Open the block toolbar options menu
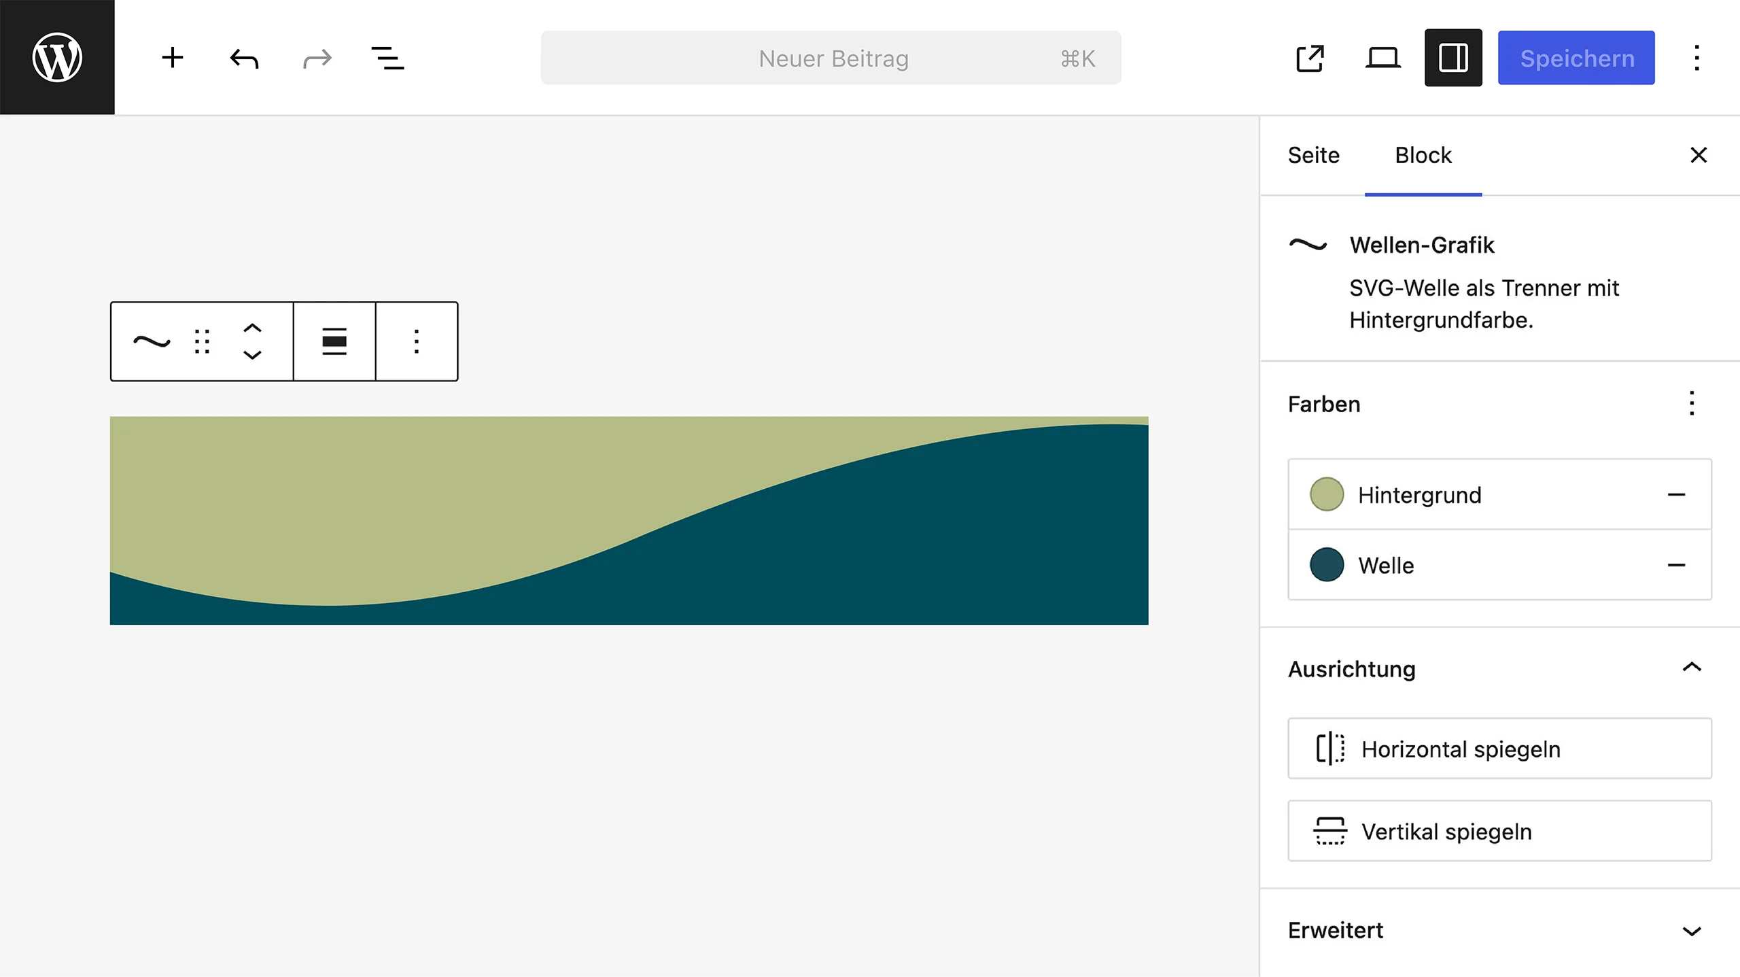Viewport: 1740px width, 977px height. (x=417, y=341)
